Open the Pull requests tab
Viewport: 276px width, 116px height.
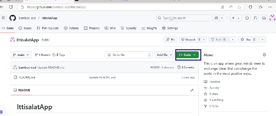[48, 28]
